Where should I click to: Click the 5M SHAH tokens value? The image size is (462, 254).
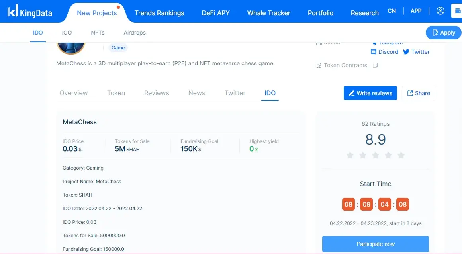[x=127, y=149]
